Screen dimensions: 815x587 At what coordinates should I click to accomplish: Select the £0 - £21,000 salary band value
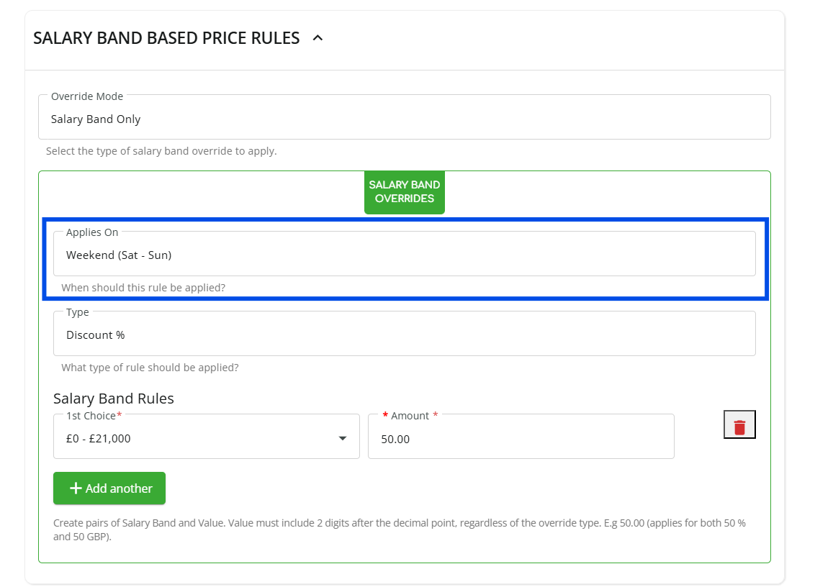coord(99,438)
